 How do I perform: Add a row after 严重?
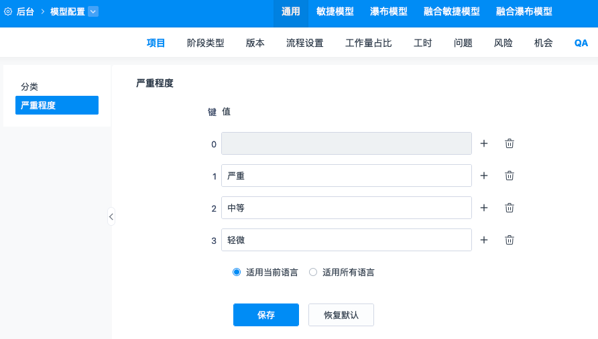click(x=484, y=176)
